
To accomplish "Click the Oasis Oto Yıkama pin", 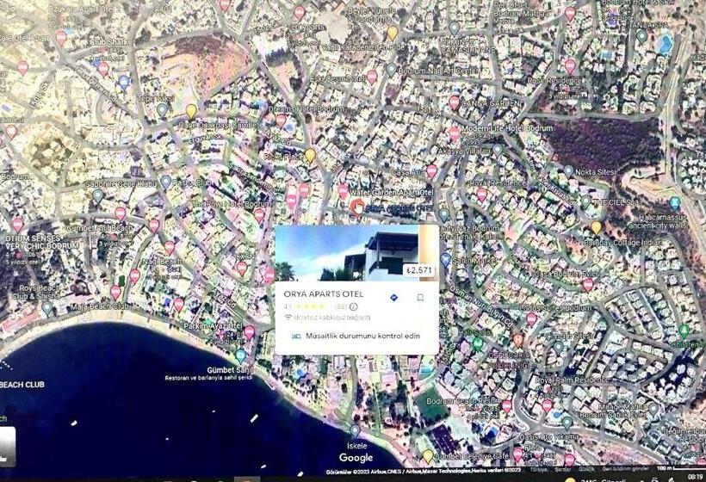I will tap(567, 423).
